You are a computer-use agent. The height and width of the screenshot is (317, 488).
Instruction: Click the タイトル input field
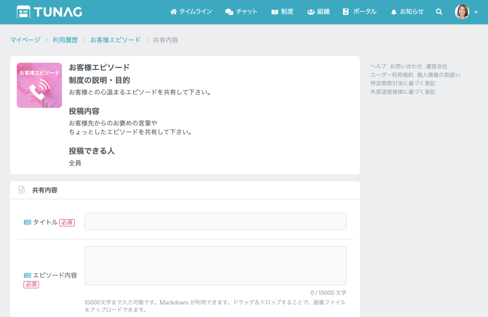click(215, 222)
